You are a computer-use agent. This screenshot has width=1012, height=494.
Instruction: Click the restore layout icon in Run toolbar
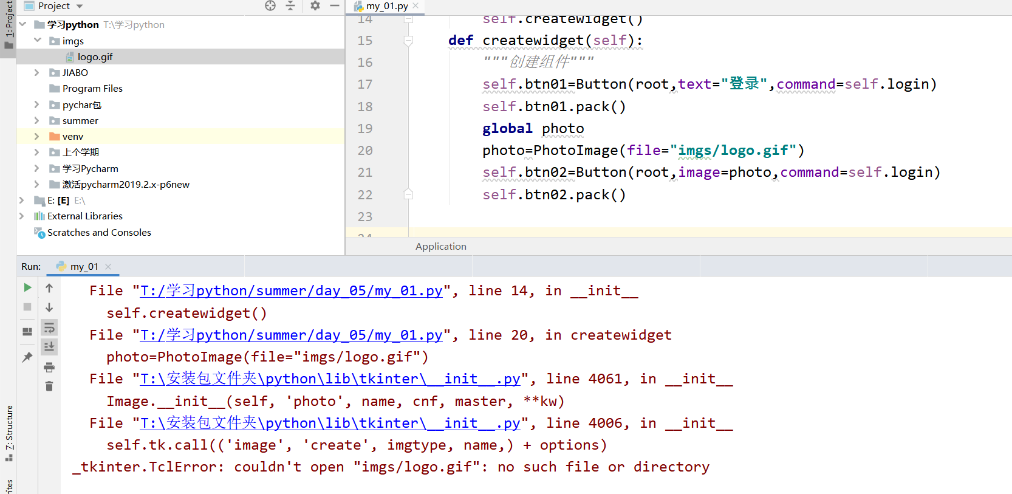27,332
